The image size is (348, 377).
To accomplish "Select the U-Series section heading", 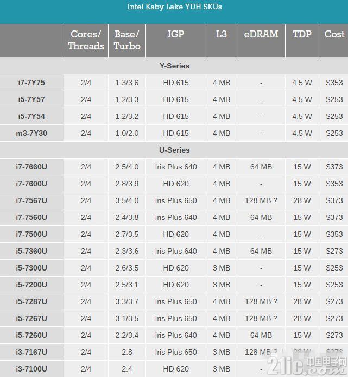I will tap(174, 150).
